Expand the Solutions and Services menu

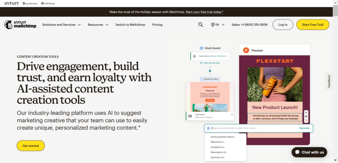tap(61, 25)
